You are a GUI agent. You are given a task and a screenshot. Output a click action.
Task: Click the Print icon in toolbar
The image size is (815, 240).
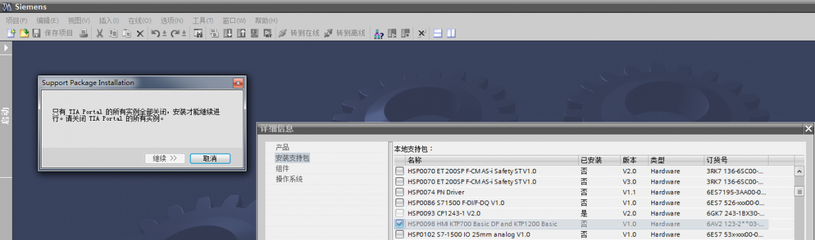click(x=83, y=33)
